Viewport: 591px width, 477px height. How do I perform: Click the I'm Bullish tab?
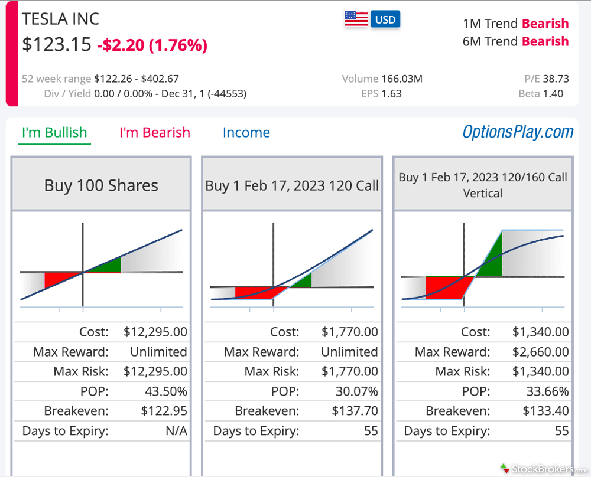pyautogui.click(x=54, y=133)
